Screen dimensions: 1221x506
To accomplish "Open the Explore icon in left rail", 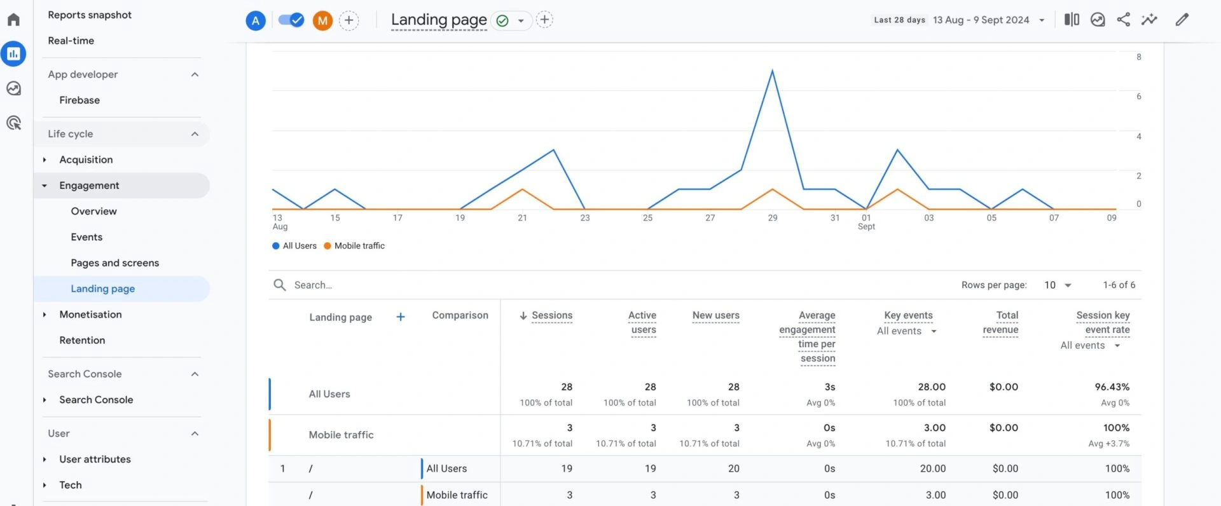I will (13, 88).
